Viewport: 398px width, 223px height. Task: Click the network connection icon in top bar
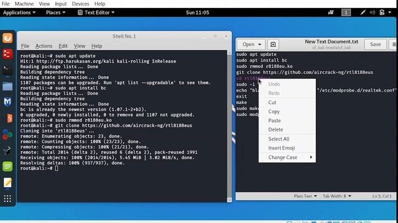tap(363, 12)
